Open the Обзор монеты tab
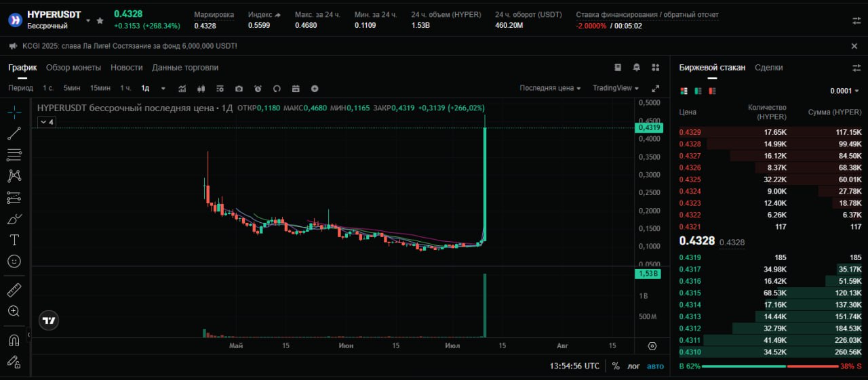The image size is (868, 380). 73,68
